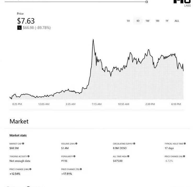Click the Typical Hold Time info icon
The image size is (196, 187).
tap(185, 144)
